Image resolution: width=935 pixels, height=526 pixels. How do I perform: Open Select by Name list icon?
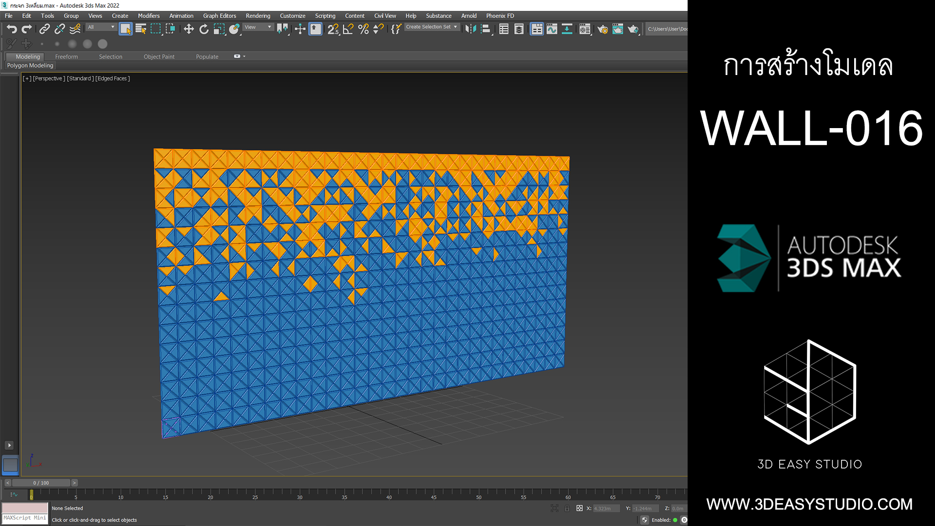click(141, 29)
